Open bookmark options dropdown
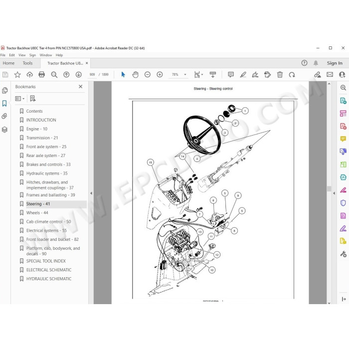 (x=19, y=98)
